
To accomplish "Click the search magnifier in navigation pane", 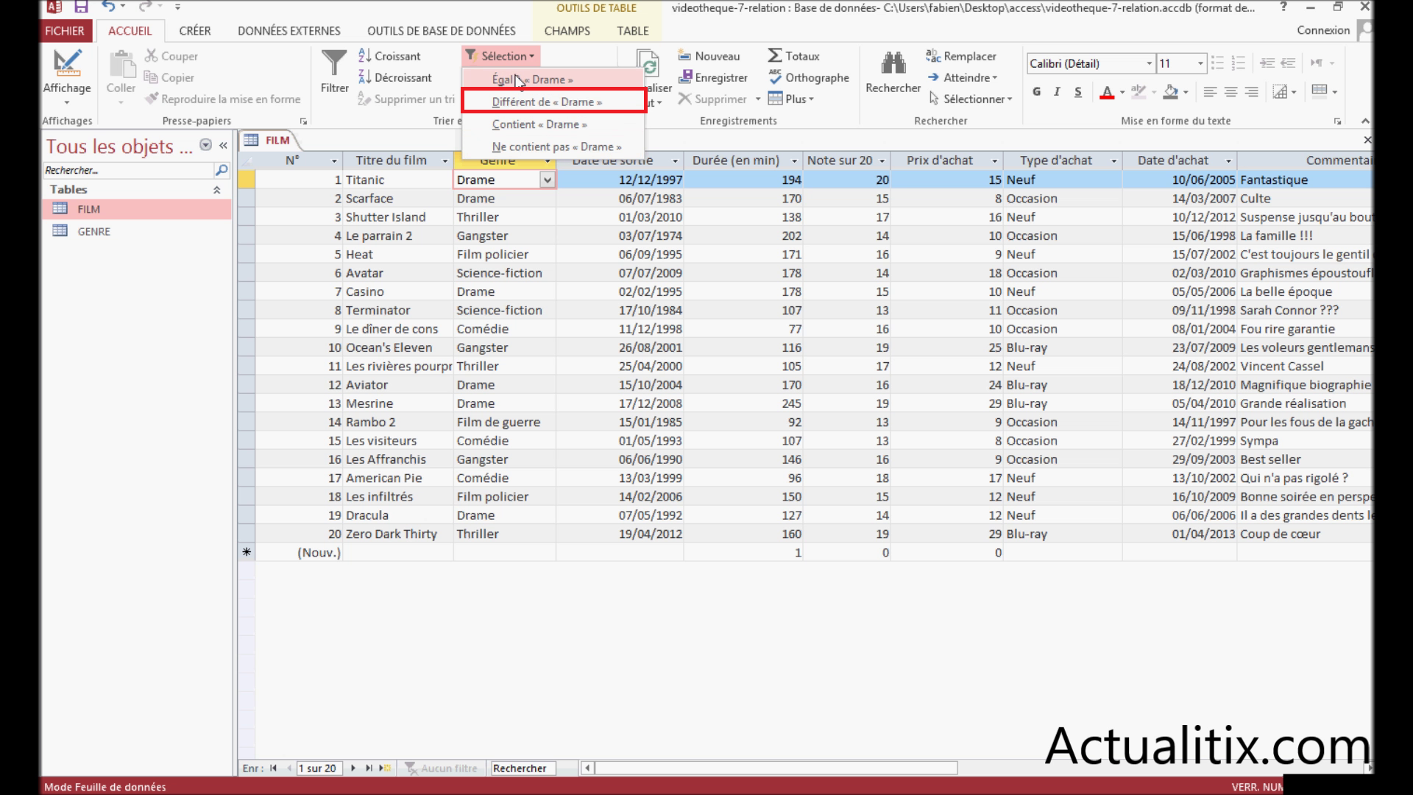I will (x=221, y=170).
